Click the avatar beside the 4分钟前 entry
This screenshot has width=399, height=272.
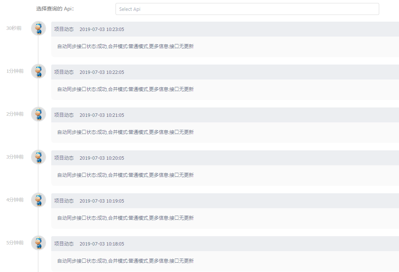(39, 200)
